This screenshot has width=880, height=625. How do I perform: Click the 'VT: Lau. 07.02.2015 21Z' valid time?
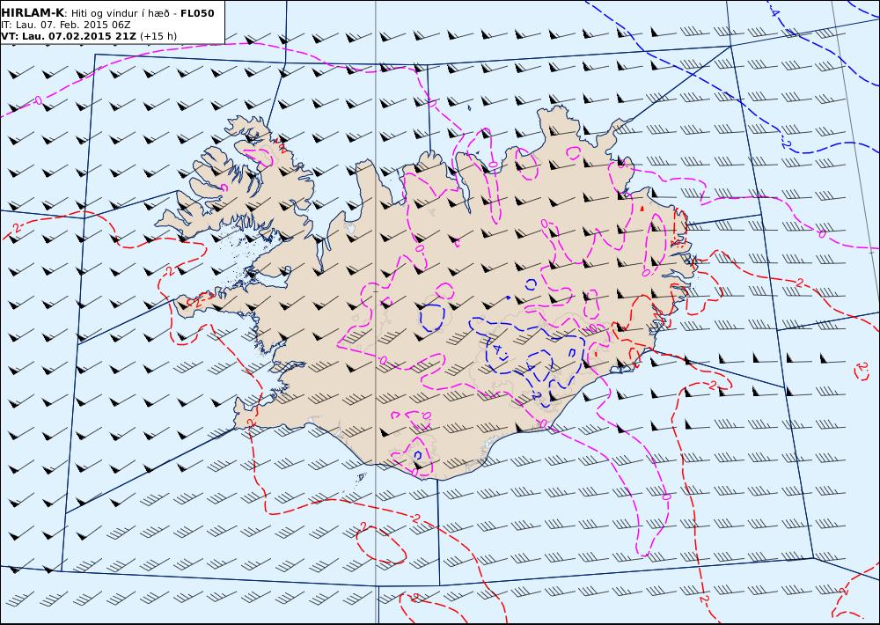coord(69,36)
